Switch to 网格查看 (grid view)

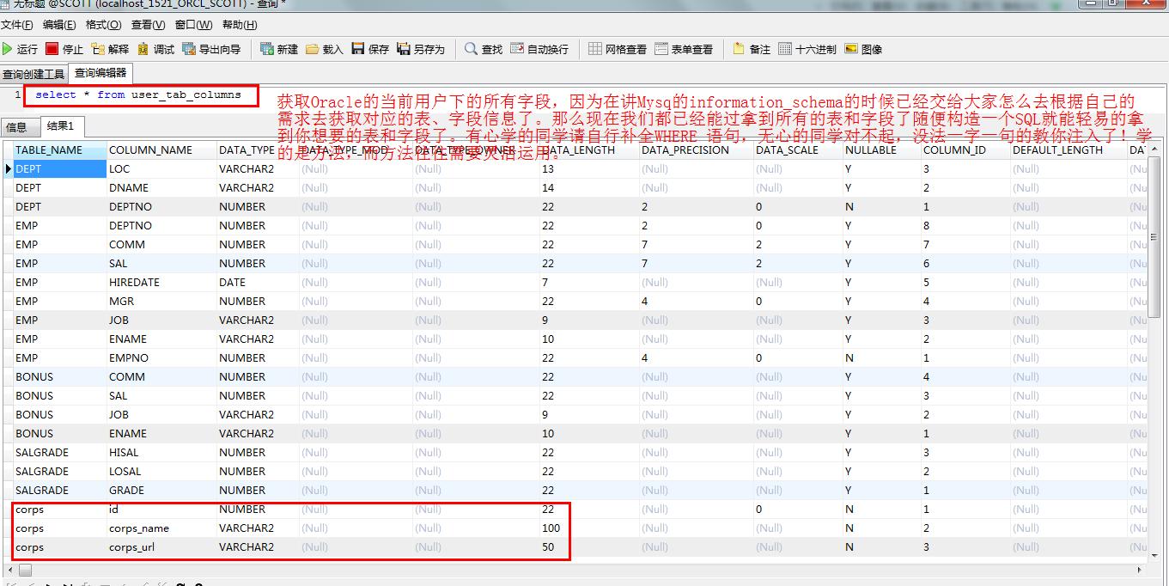(618, 49)
